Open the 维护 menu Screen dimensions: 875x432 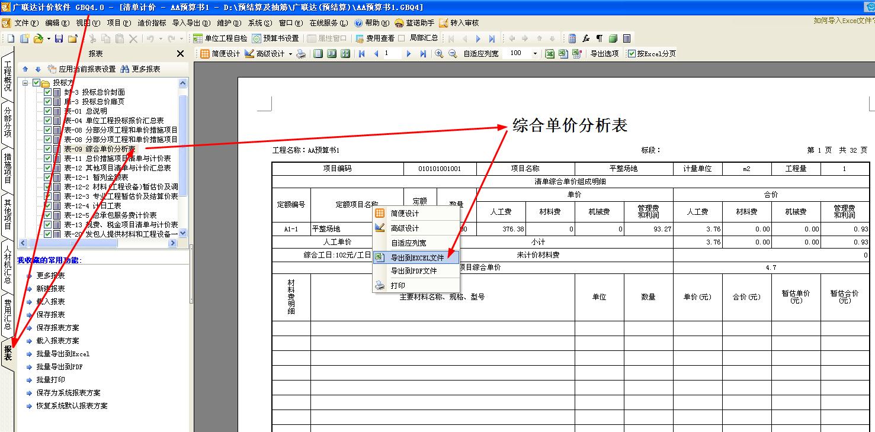(229, 23)
